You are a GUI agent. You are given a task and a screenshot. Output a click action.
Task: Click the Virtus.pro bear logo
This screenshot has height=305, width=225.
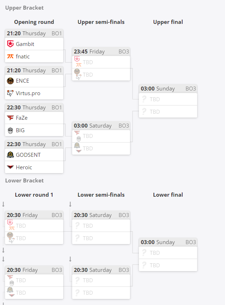tap(10, 93)
